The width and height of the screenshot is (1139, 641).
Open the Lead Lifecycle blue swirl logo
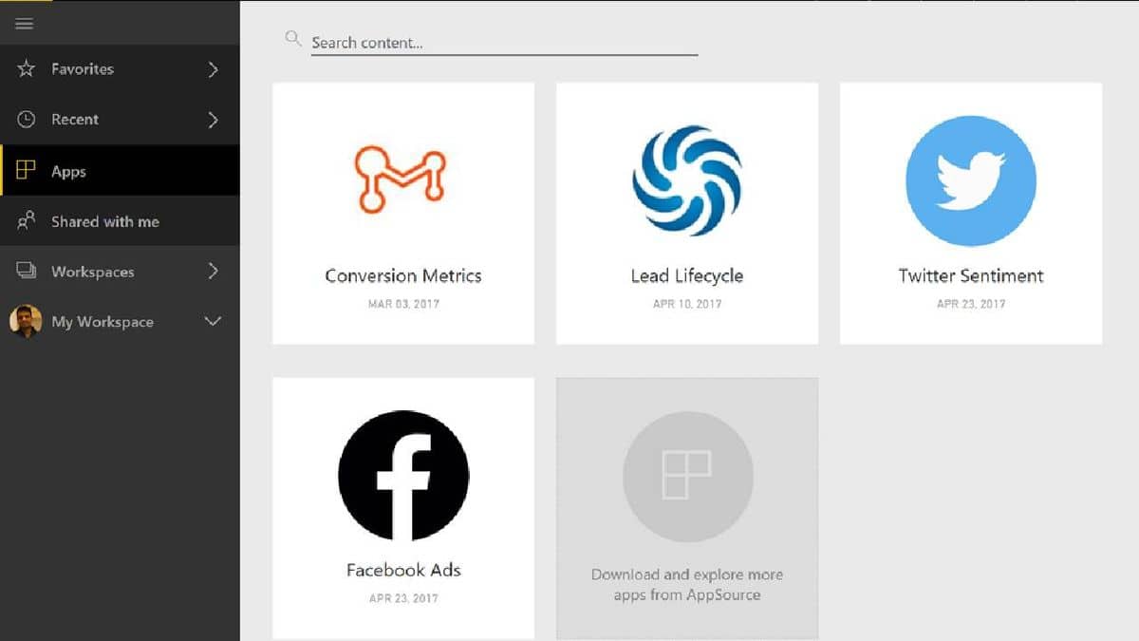(687, 181)
